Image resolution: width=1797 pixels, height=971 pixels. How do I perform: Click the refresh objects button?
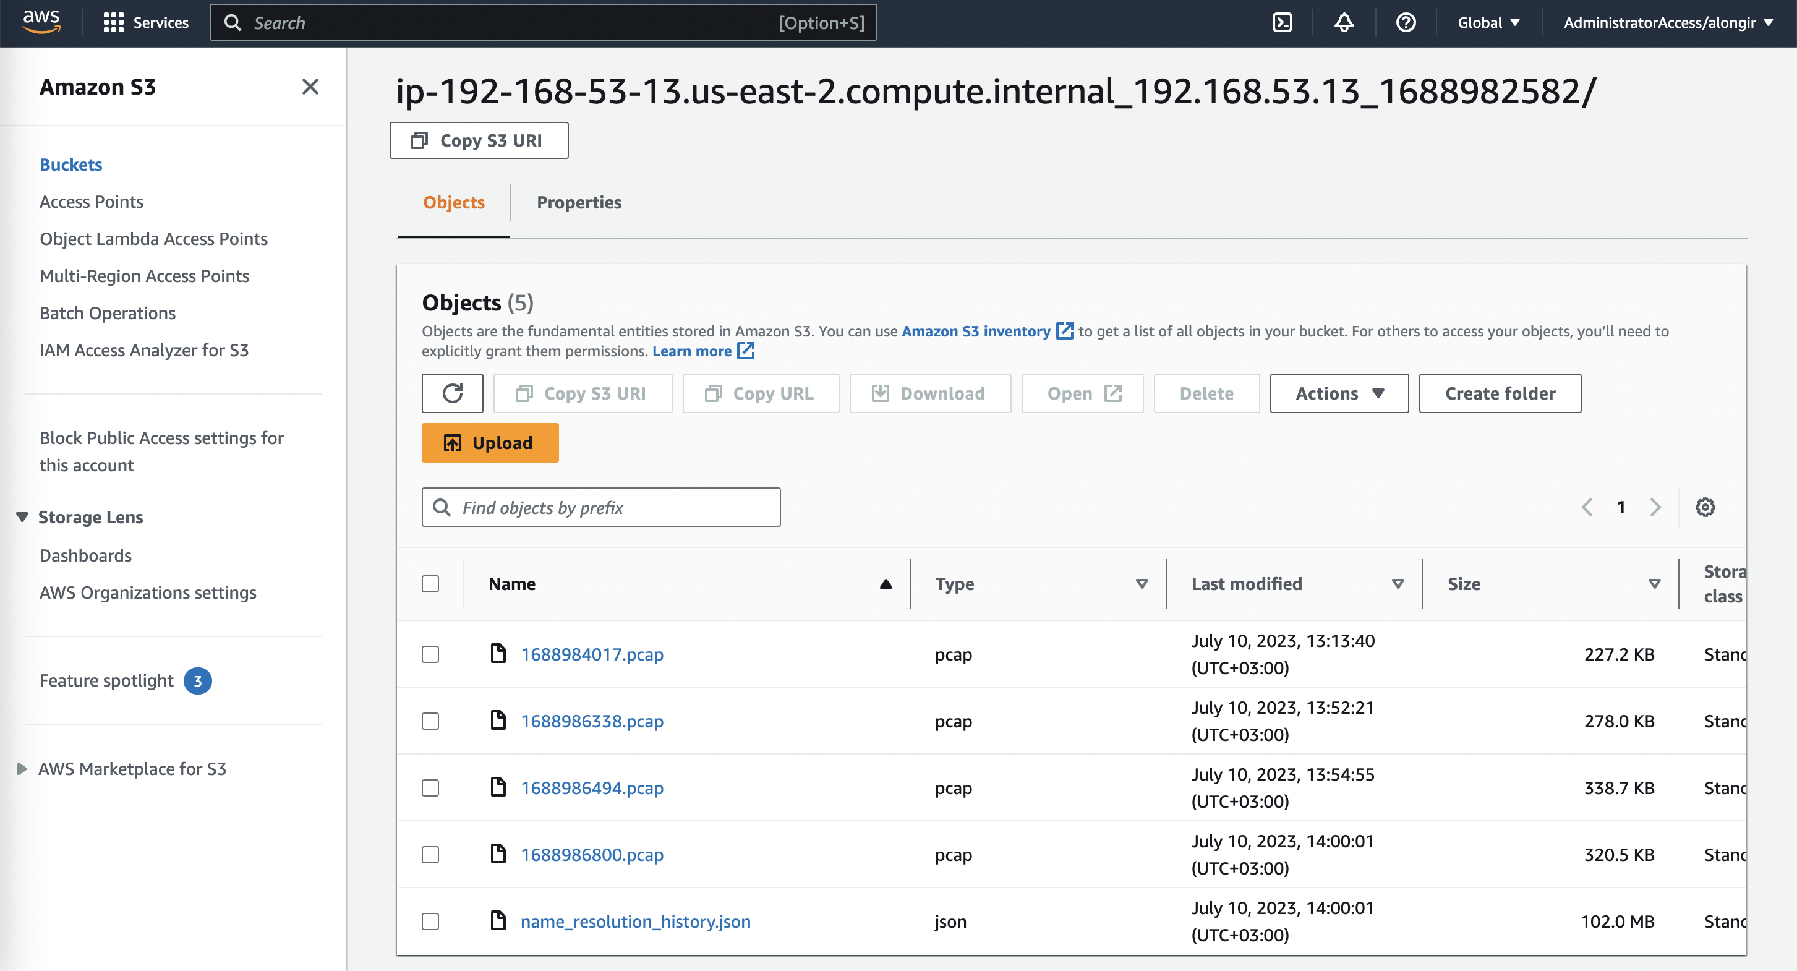pos(452,393)
